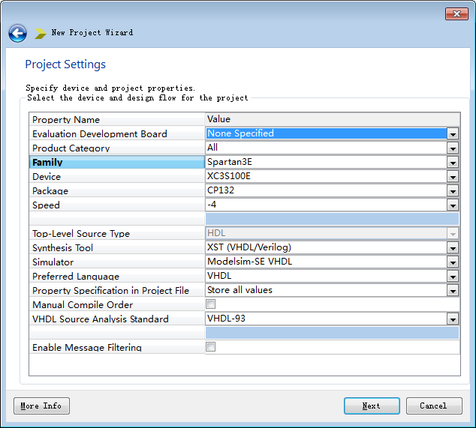Click the Value column header
Viewport: 476px width, 428px height.
pyautogui.click(x=333, y=119)
